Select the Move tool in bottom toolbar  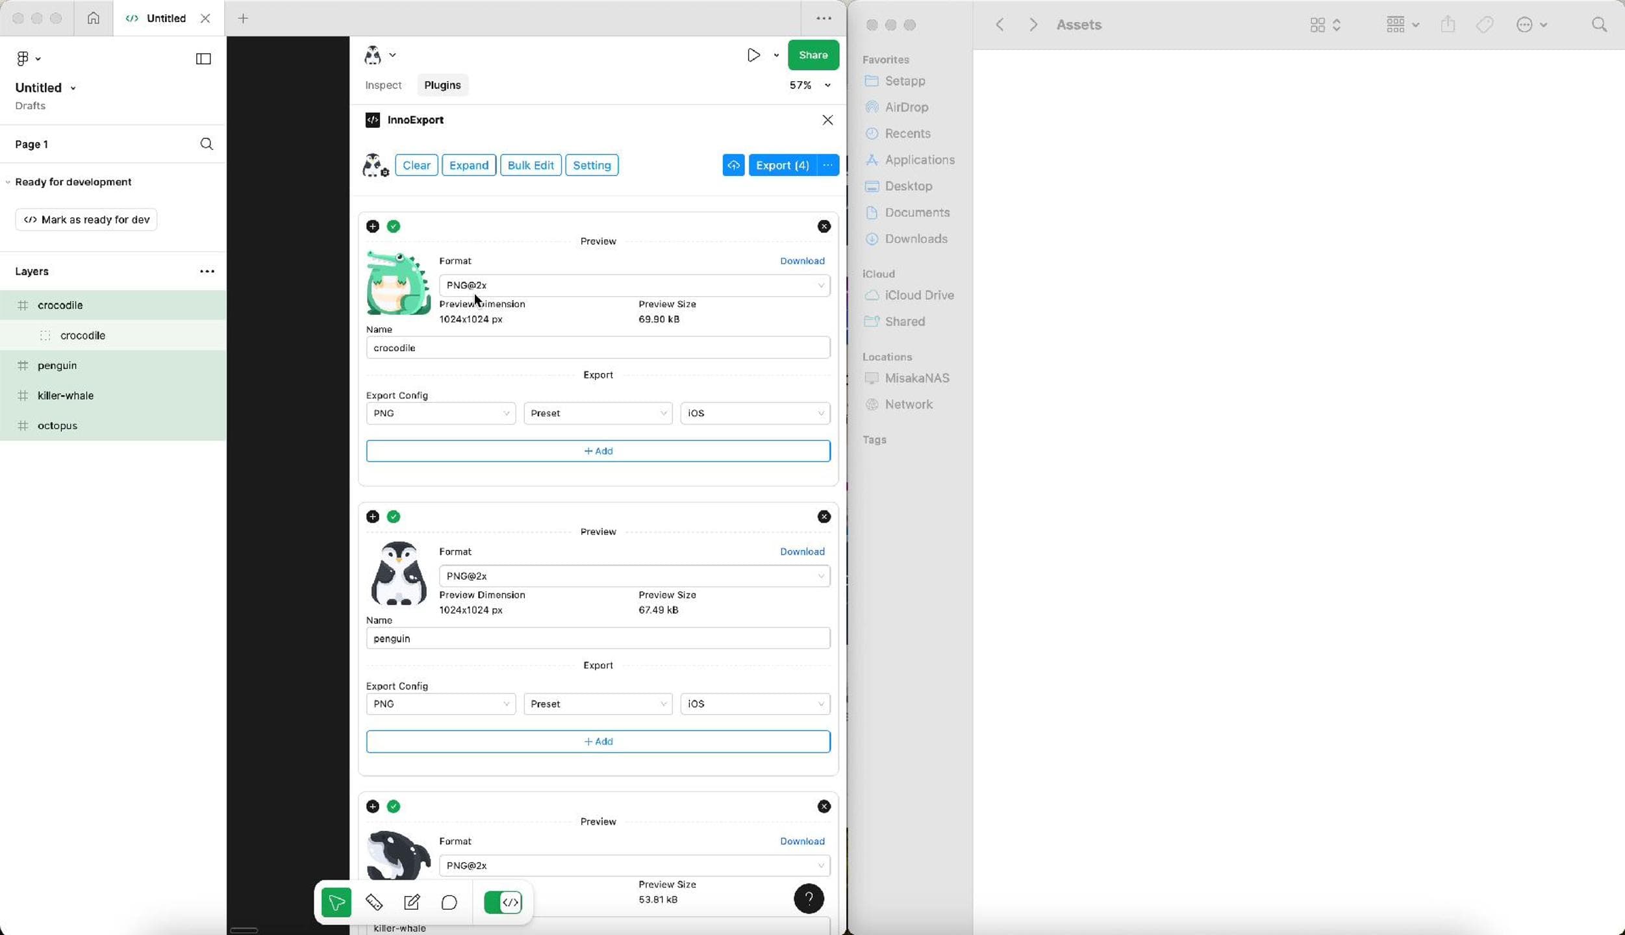click(336, 902)
